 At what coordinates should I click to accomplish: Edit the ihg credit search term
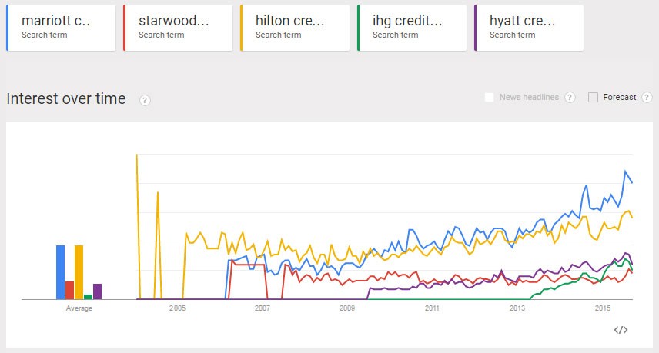(412, 28)
